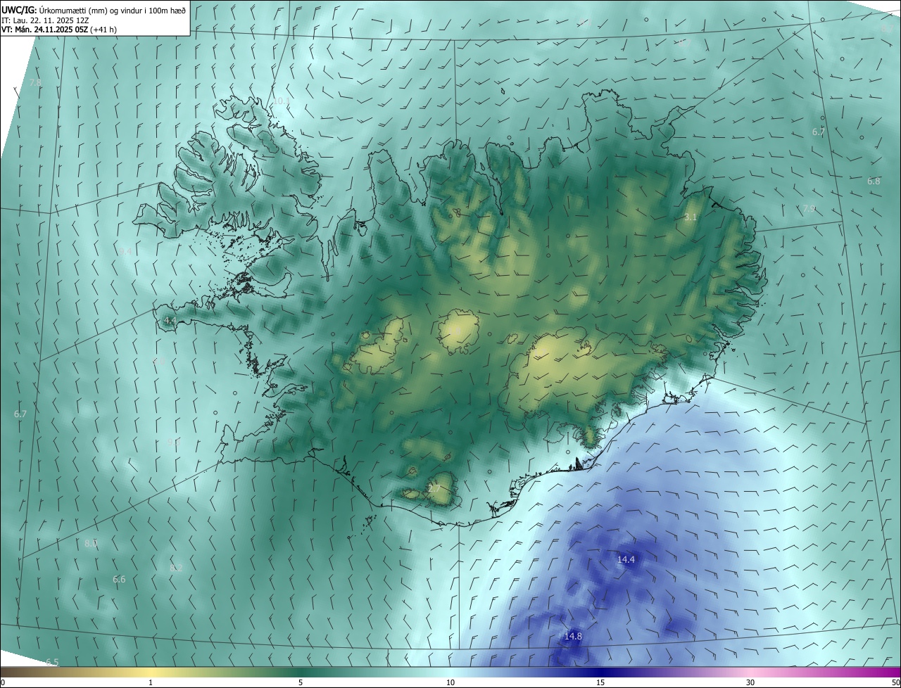This screenshot has width=901, height=688.
Task: Click the 2.7 value on the southern glacier
Action: 434,489
